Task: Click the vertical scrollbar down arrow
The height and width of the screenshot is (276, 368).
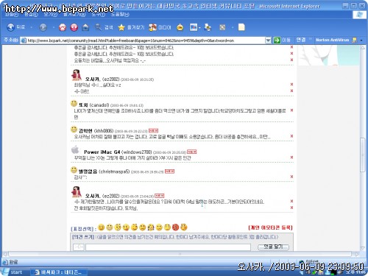Action: 363,248
